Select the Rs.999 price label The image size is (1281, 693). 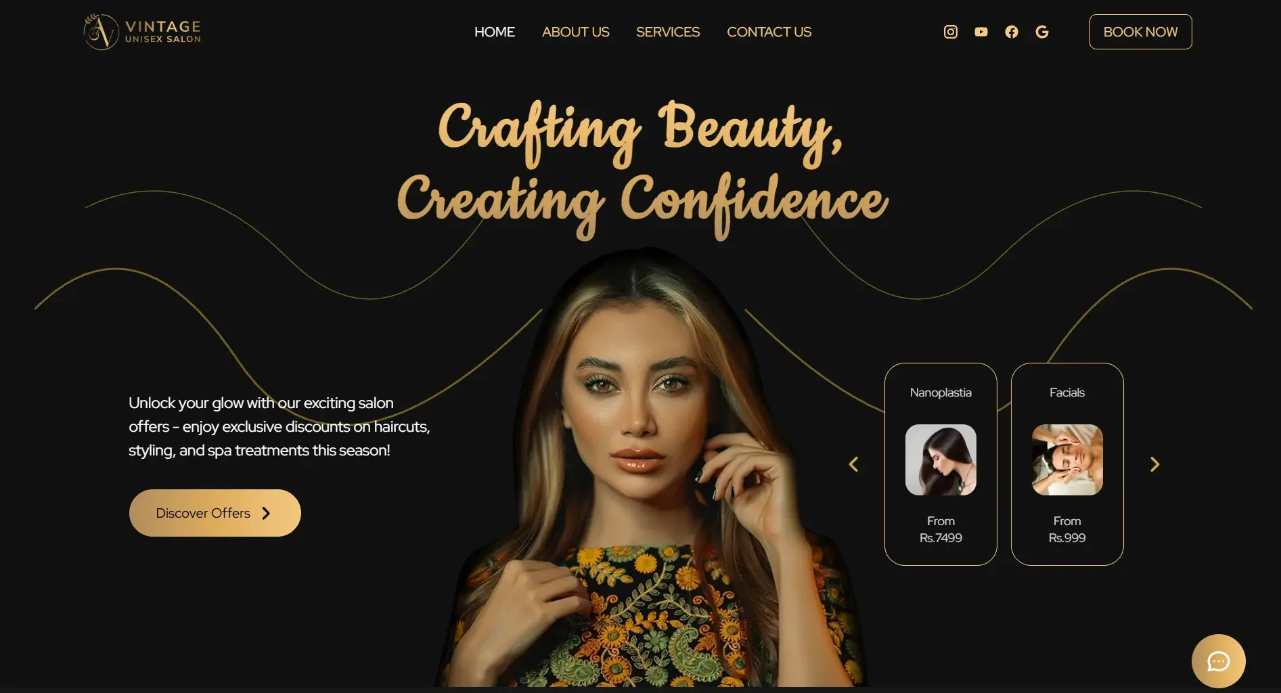pyautogui.click(x=1066, y=538)
